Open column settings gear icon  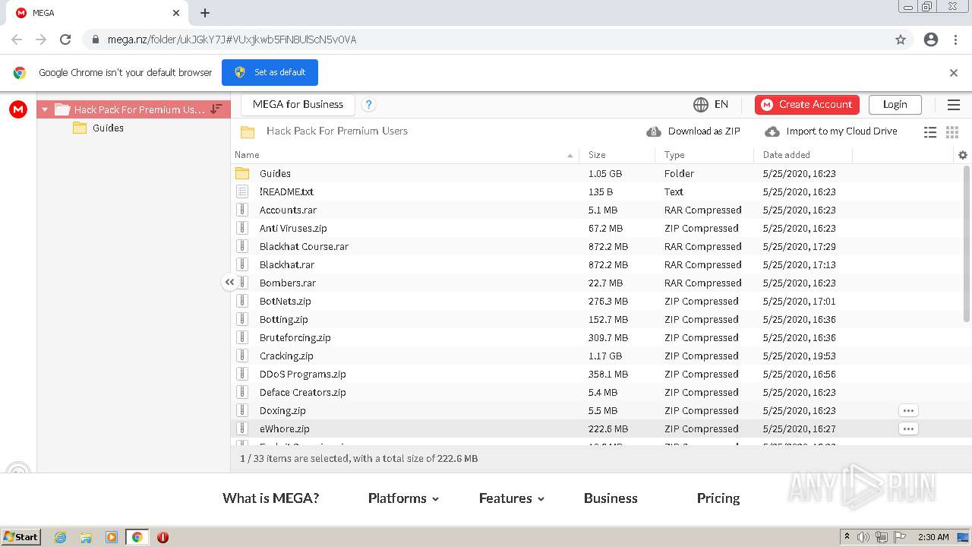[963, 155]
